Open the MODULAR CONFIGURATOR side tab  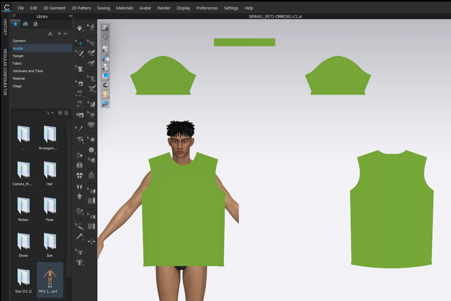point(5,72)
